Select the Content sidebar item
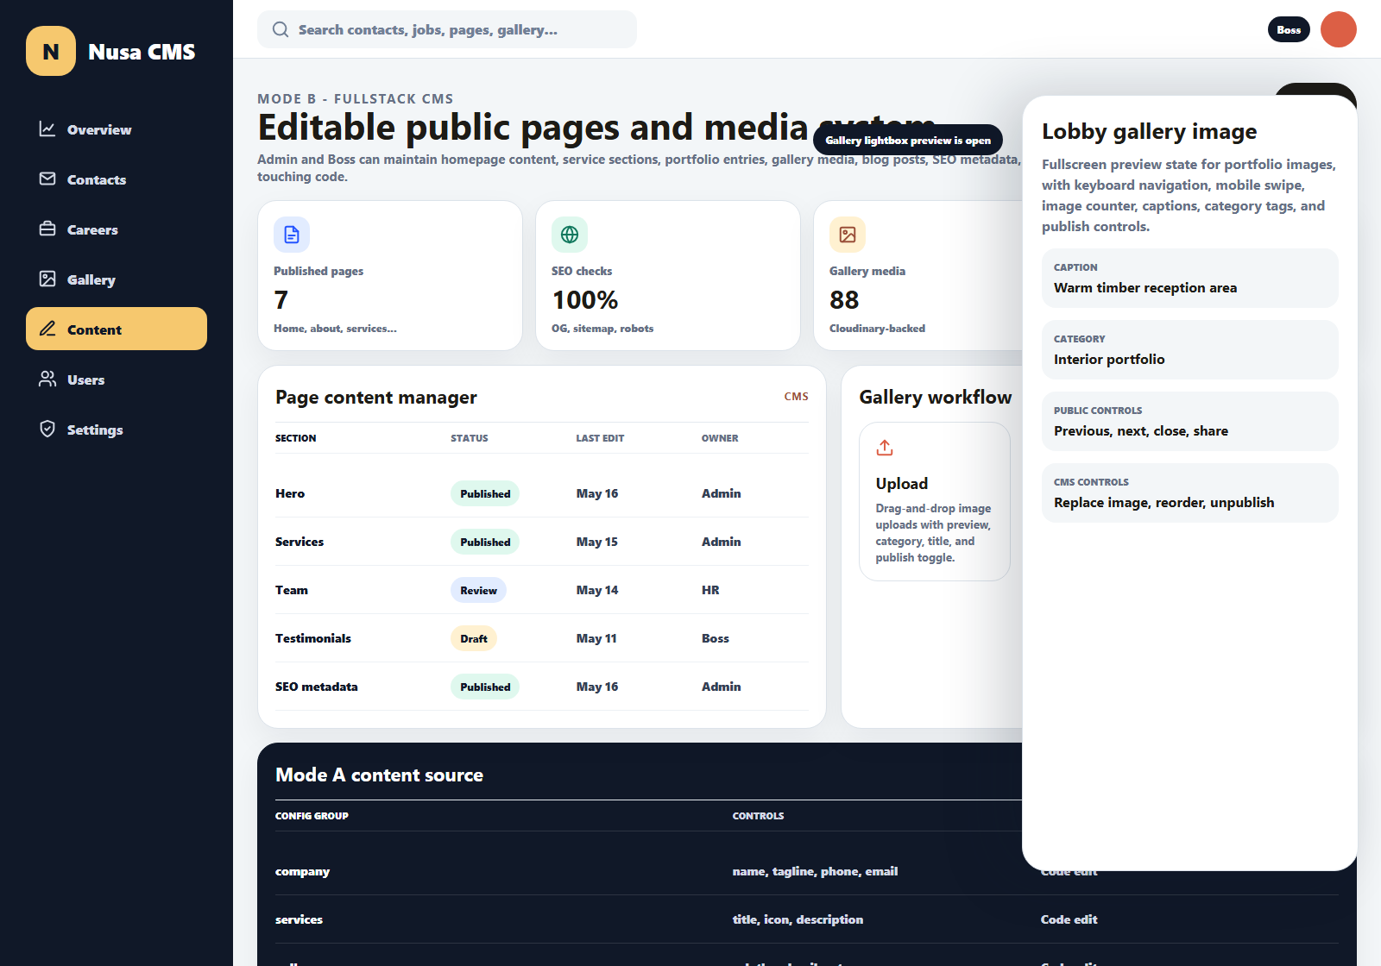 tap(117, 329)
